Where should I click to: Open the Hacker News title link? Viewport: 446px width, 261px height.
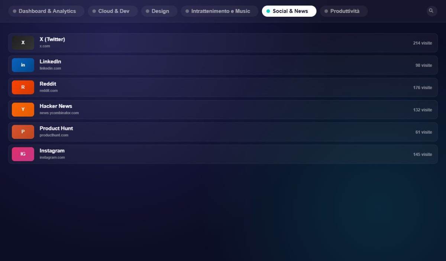point(56,106)
